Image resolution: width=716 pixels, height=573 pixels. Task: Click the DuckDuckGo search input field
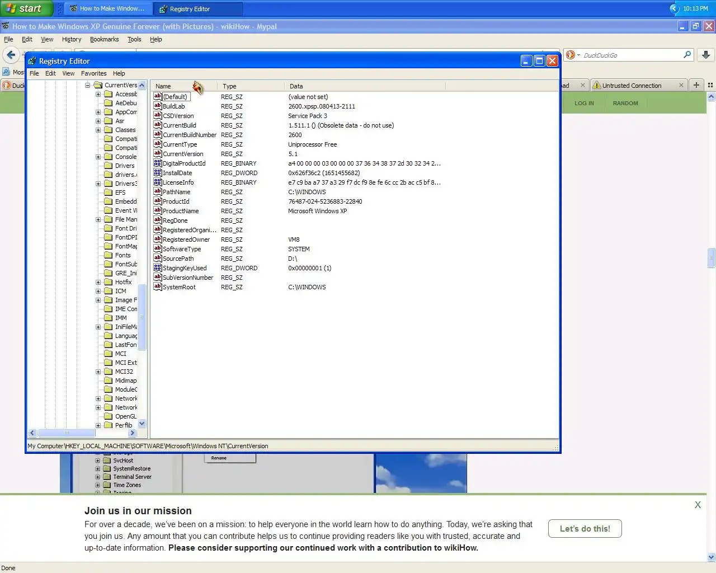tap(631, 55)
